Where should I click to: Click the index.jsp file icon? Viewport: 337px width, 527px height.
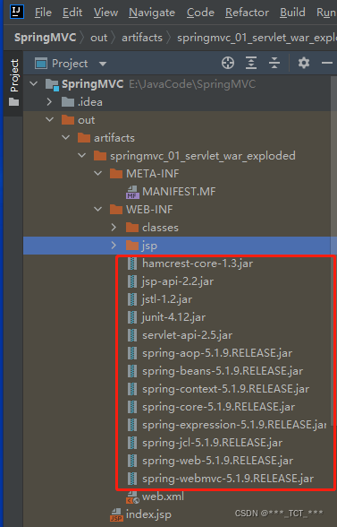[116, 514]
